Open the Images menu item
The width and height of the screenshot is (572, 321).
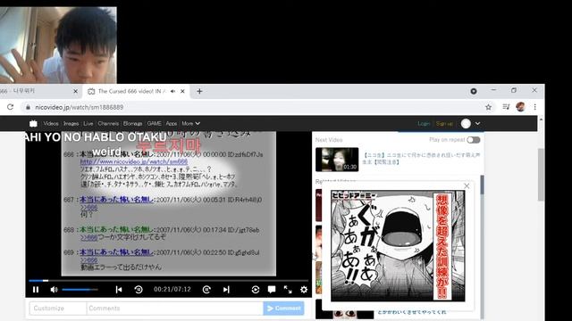pyautogui.click(x=71, y=123)
